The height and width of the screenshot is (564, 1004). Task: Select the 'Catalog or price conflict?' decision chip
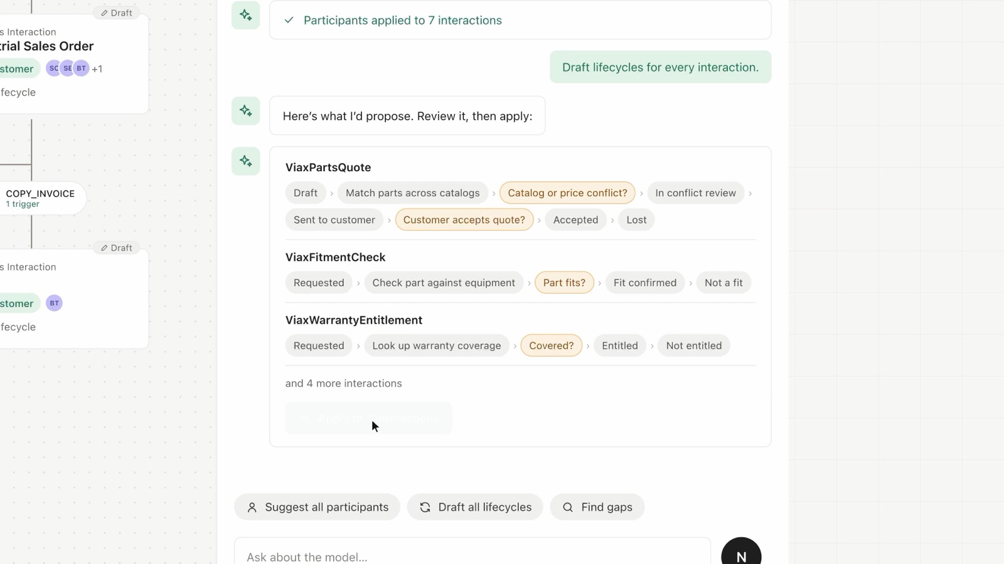[x=567, y=193]
